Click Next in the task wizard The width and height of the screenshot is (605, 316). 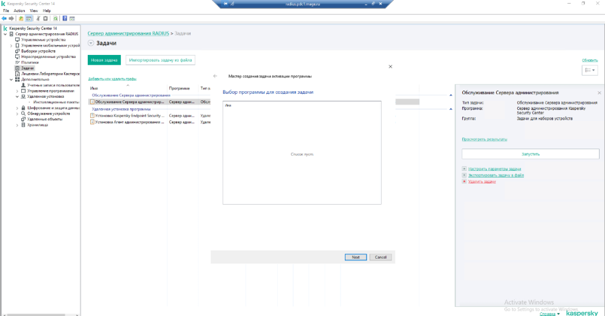(356, 257)
